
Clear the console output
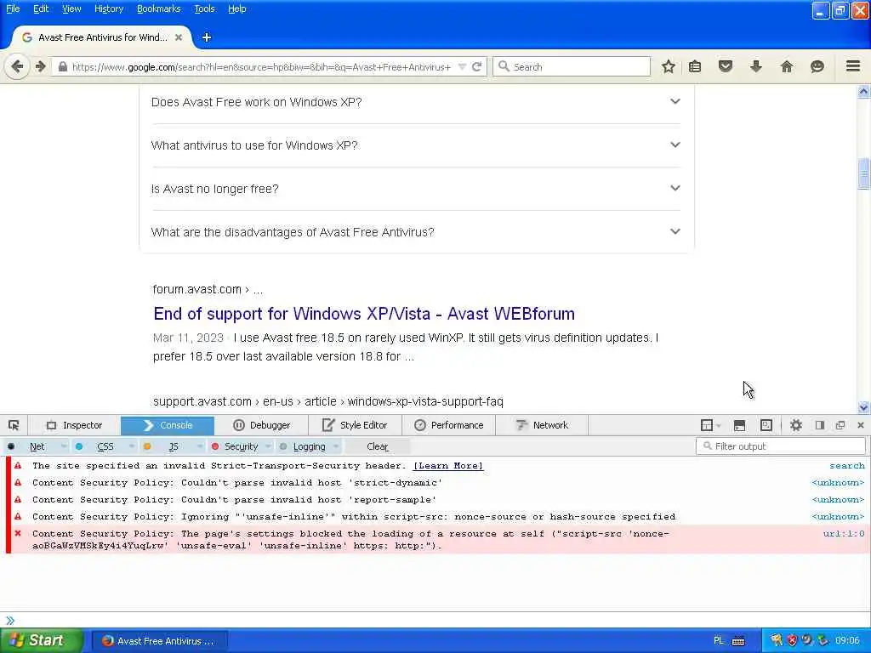[x=378, y=446]
